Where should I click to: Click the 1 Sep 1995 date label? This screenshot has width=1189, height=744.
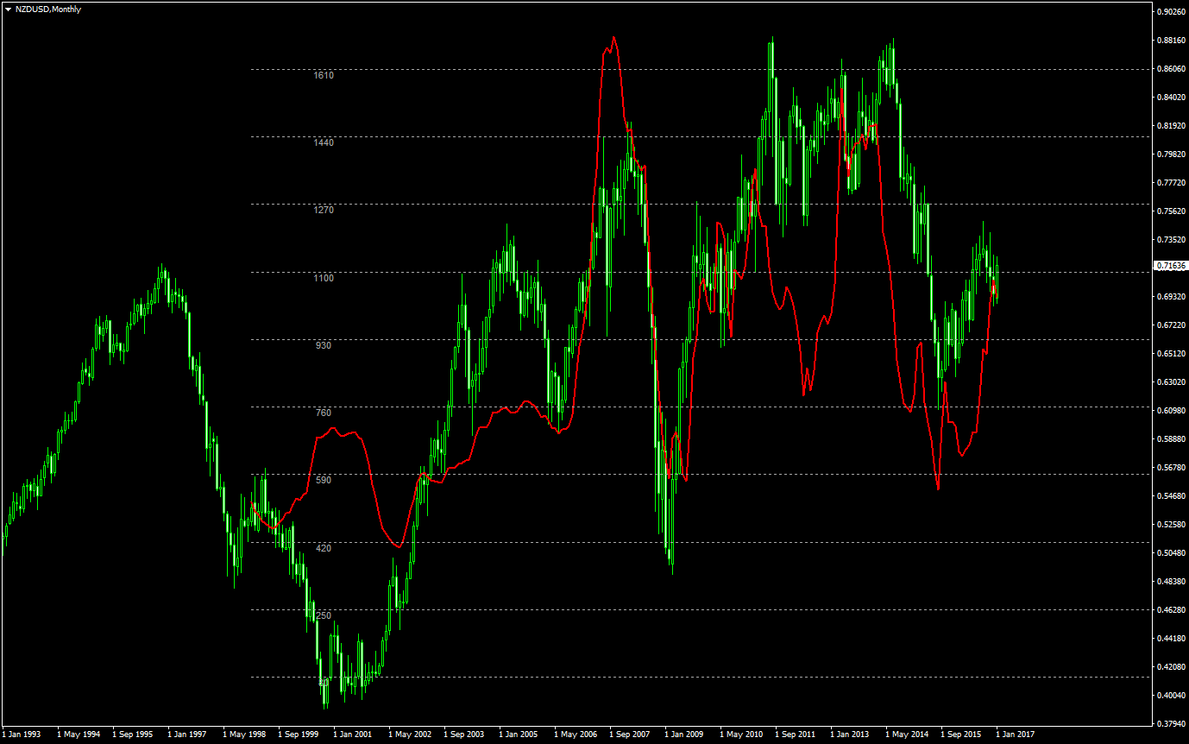point(134,735)
